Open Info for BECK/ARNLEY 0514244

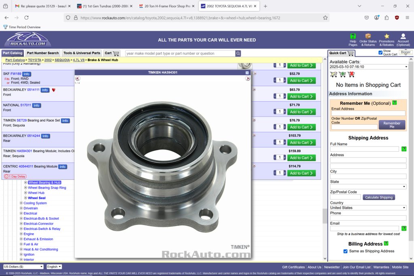pos(45,136)
